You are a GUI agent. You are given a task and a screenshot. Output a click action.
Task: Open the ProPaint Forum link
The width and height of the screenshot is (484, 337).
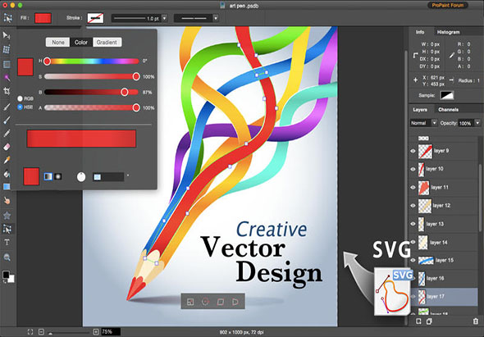(448, 5)
